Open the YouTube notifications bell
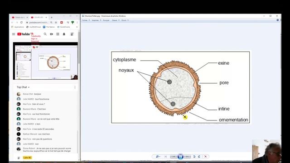Image resolution: width=290 pixels, height=163 pixels. (x=64, y=34)
